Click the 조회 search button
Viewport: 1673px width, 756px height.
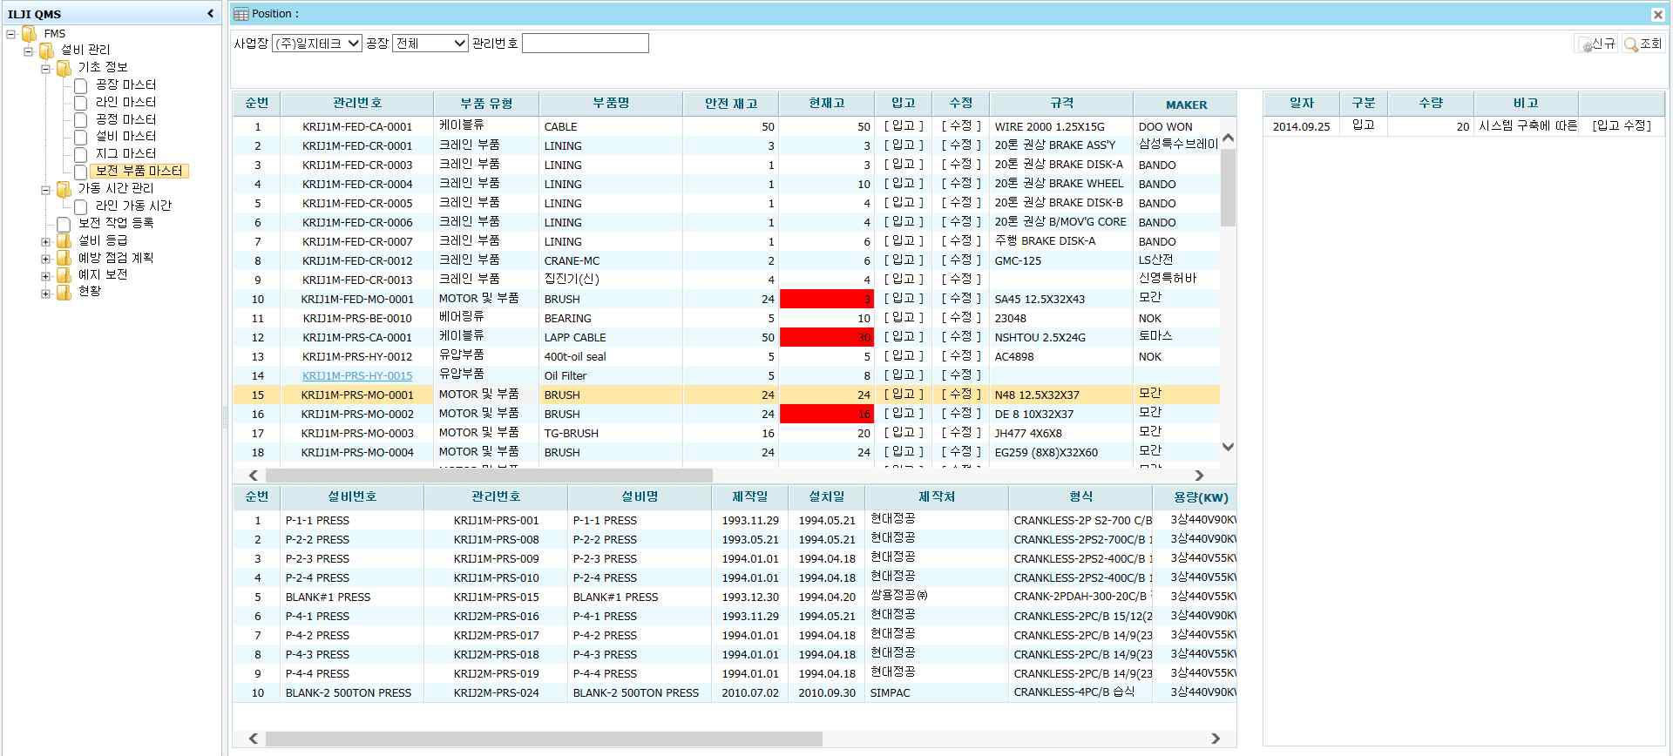[1643, 44]
